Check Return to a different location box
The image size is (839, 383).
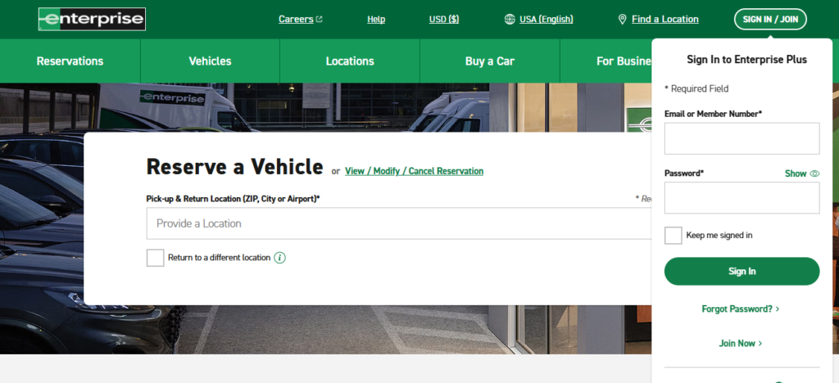pos(155,258)
